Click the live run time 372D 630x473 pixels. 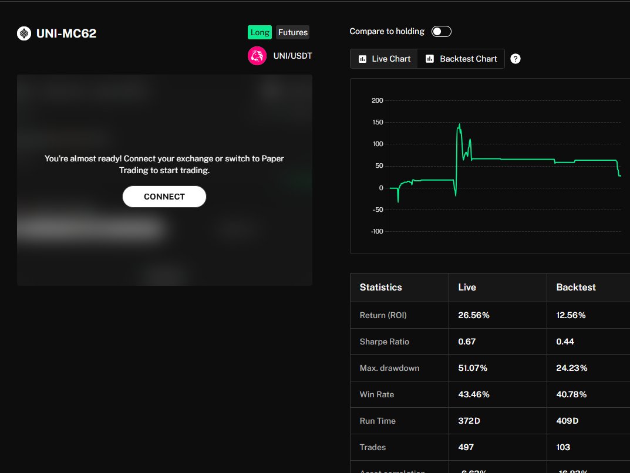click(x=469, y=421)
